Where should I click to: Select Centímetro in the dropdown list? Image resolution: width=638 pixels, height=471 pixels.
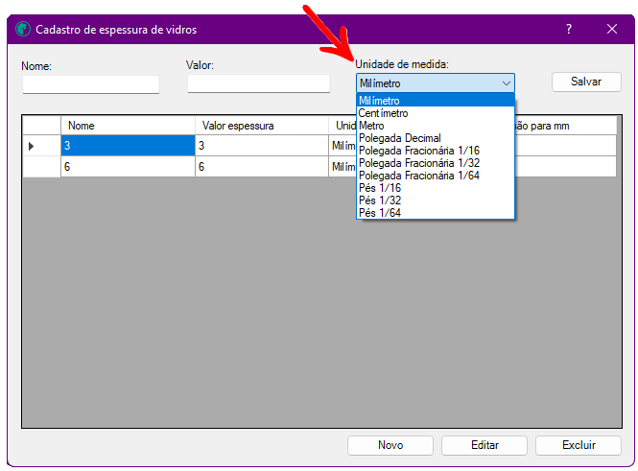coord(436,113)
